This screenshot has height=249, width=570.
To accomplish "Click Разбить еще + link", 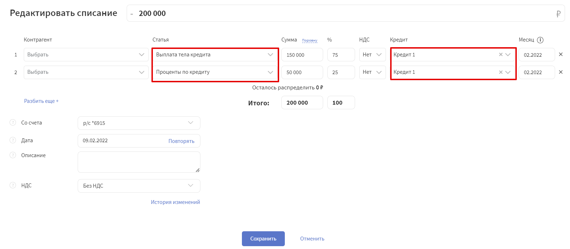I will [41, 101].
